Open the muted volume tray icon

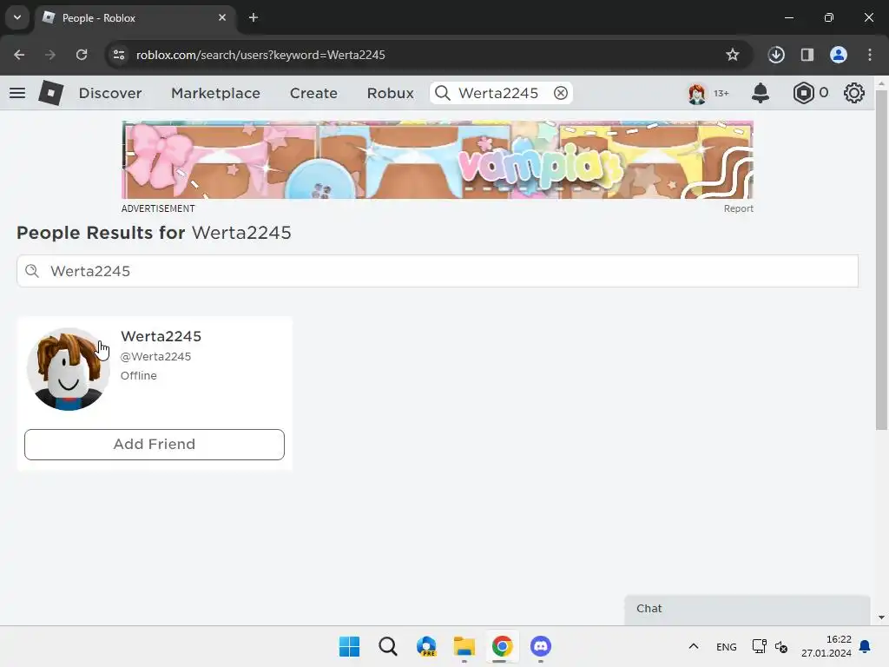pyautogui.click(x=781, y=646)
